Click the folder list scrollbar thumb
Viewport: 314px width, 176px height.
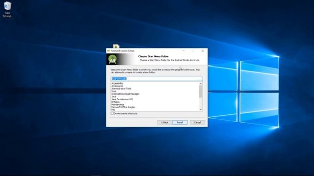pos(201,91)
